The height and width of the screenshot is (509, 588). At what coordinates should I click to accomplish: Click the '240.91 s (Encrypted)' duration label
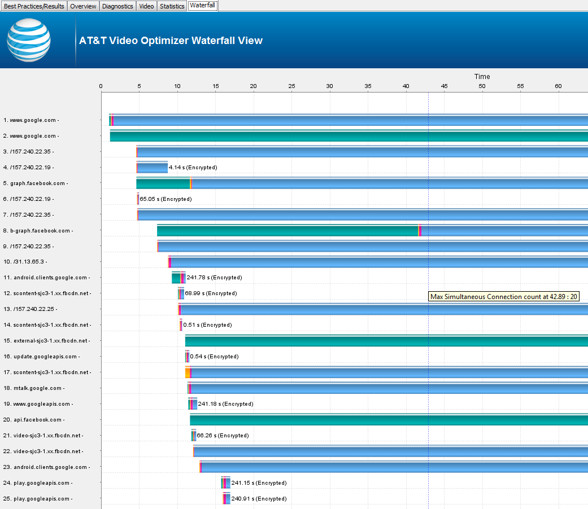tap(259, 498)
